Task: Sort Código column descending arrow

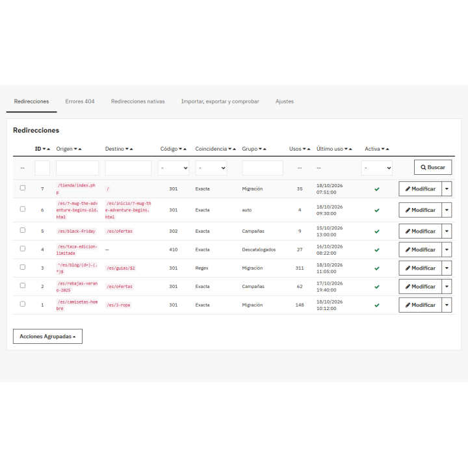Action: click(x=180, y=149)
